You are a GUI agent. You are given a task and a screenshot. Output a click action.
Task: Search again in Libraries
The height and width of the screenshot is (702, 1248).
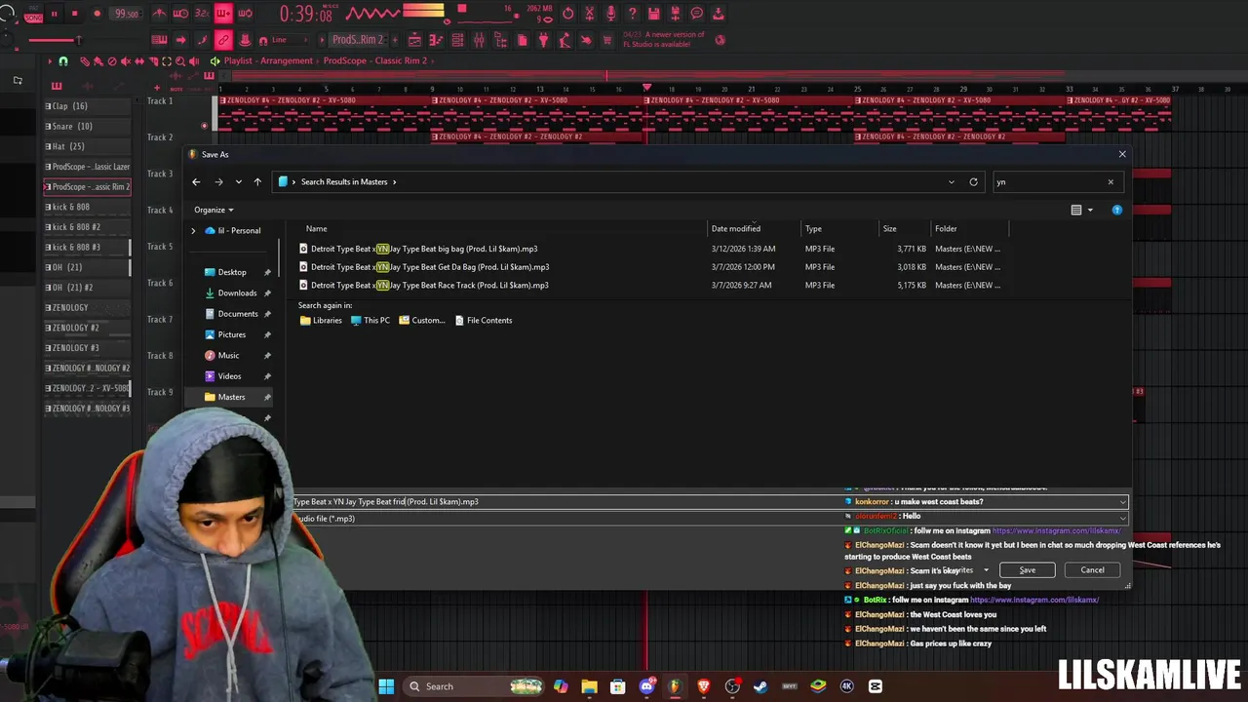click(x=321, y=320)
